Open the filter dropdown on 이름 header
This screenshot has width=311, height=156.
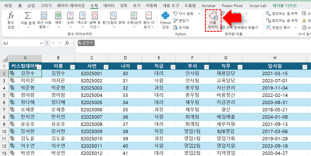tap(72, 67)
